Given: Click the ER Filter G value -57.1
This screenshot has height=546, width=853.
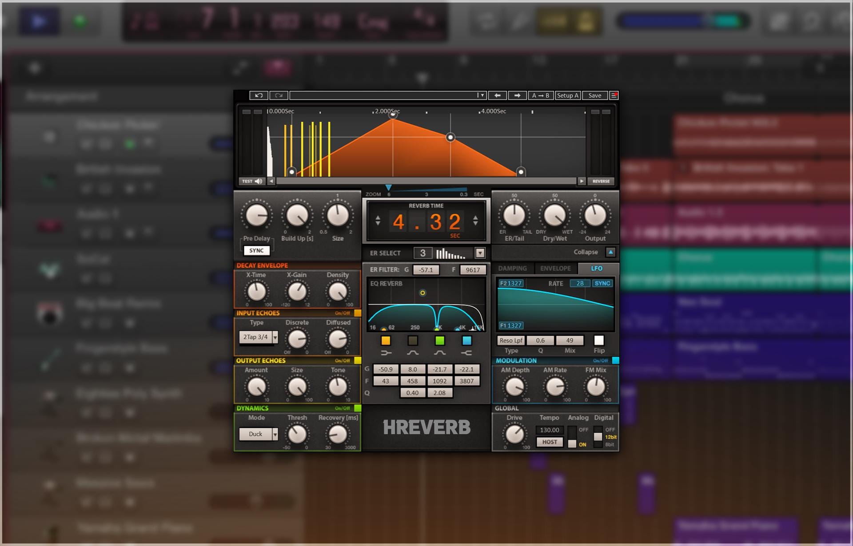Looking at the screenshot, I should coord(426,270).
